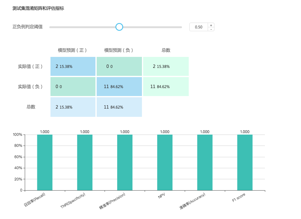Viewport: 301px width, 219px height.
Task: Click the F1 score bar
Action: point(245,162)
